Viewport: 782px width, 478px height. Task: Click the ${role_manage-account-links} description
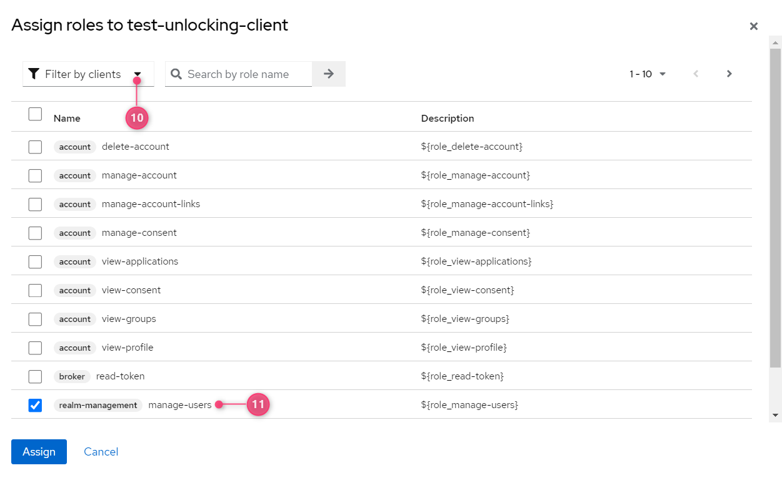pos(488,204)
